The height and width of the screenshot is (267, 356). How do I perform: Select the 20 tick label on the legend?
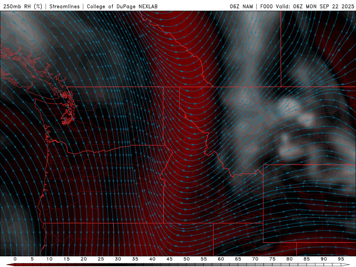click(84, 259)
